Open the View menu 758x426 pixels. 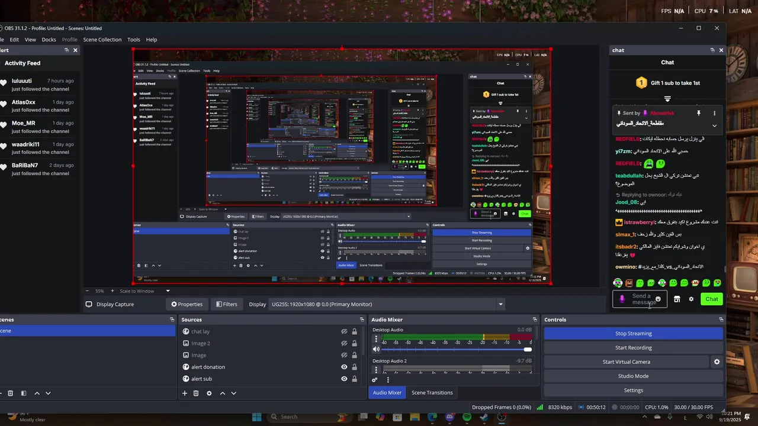(x=30, y=40)
